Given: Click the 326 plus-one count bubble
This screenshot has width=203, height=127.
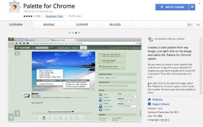Looking at the screenshot, I should click(x=198, y=25).
